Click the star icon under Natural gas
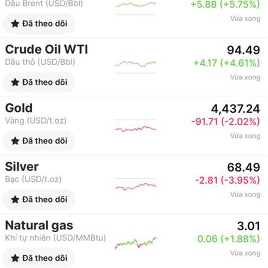This screenshot has width=268, height=268. 15,258
